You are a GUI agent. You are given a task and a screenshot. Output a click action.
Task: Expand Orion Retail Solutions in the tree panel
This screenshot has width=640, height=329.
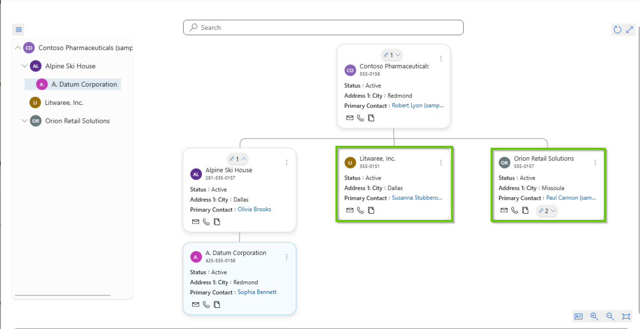point(25,121)
